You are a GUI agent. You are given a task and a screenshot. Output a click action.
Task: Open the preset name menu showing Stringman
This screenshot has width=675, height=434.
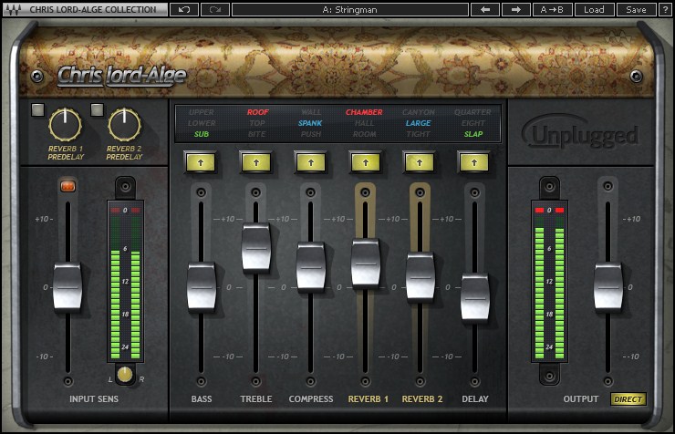pyautogui.click(x=349, y=9)
